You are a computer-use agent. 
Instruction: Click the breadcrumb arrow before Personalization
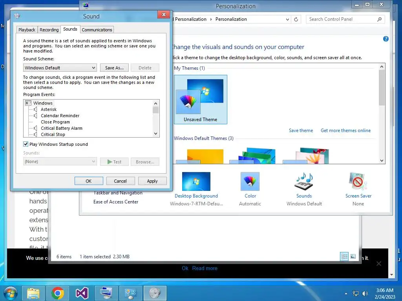point(211,20)
